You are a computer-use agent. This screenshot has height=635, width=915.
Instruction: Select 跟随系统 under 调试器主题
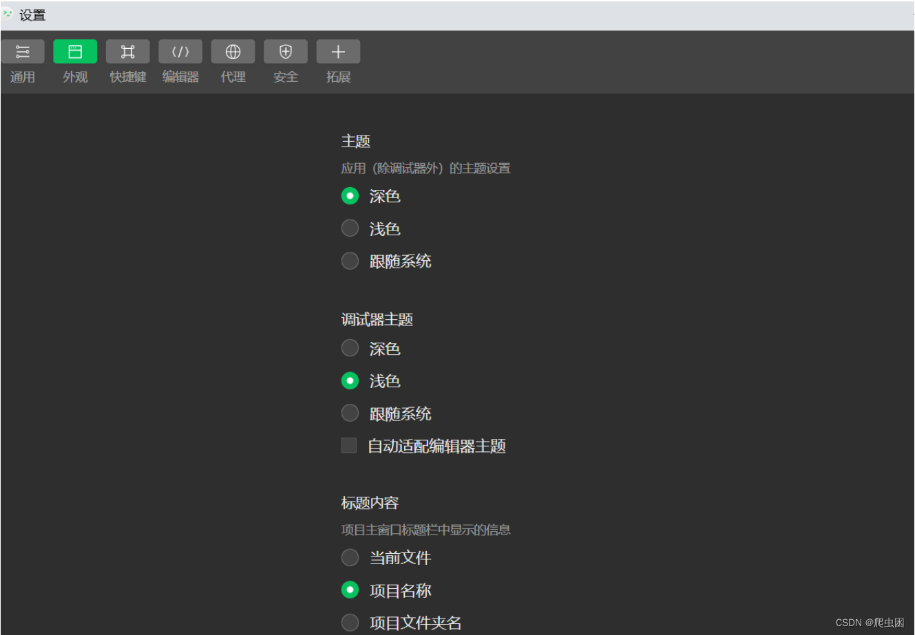[350, 413]
